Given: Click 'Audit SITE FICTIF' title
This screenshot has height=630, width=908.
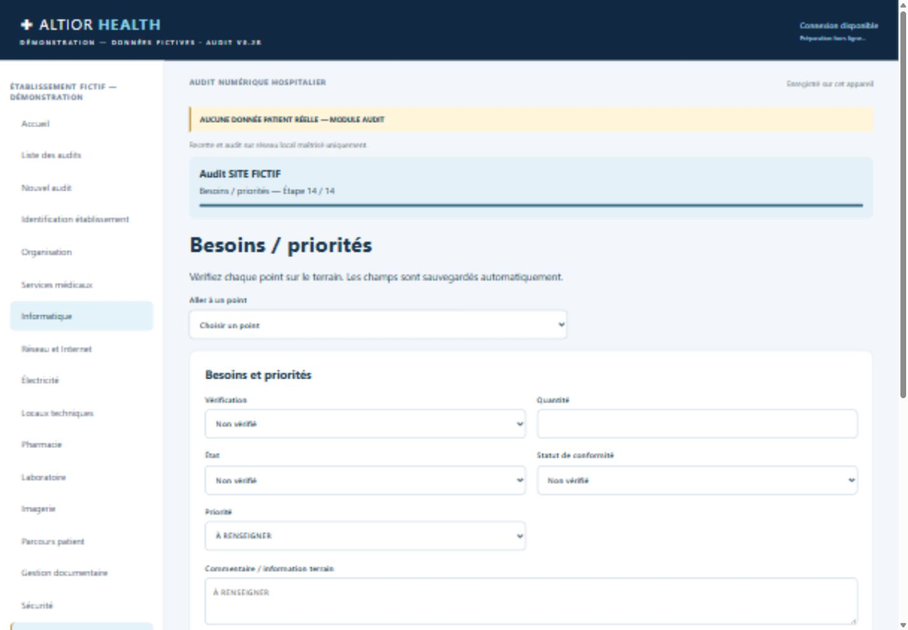Looking at the screenshot, I should pyautogui.click(x=240, y=174).
